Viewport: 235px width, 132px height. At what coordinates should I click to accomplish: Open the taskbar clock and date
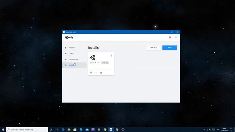224,129
